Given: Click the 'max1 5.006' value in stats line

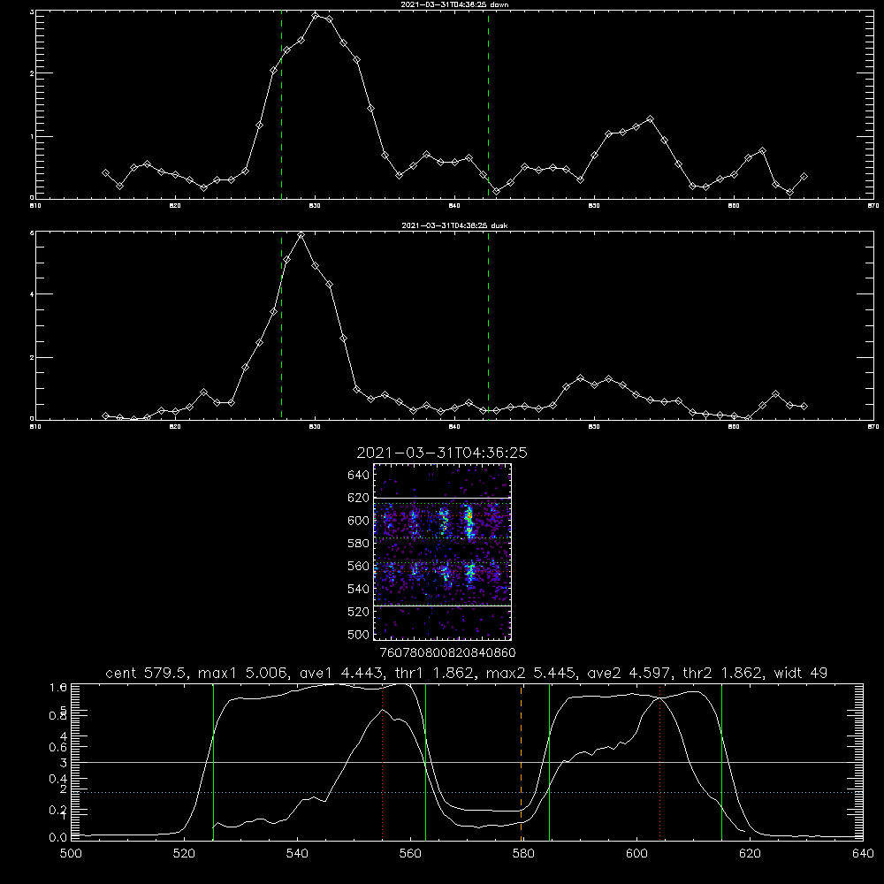Looking at the screenshot, I should click(x=240, y=673).
